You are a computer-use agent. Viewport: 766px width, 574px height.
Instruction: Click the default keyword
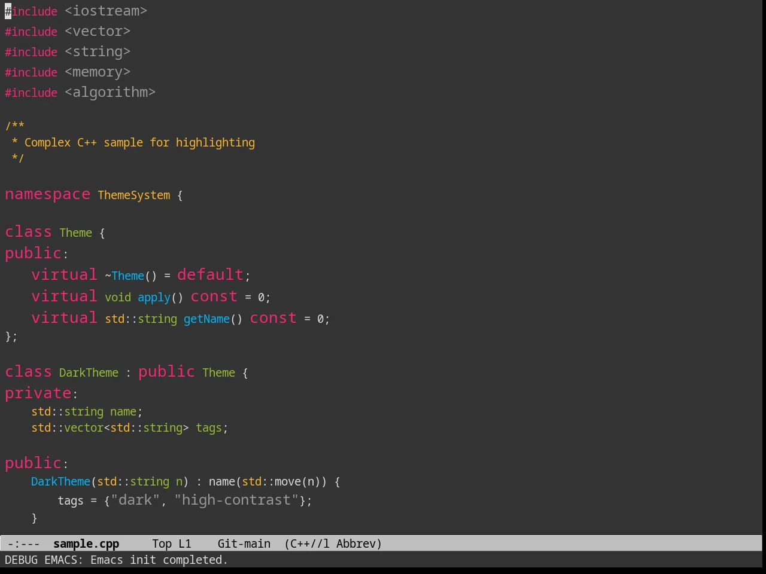211,274
